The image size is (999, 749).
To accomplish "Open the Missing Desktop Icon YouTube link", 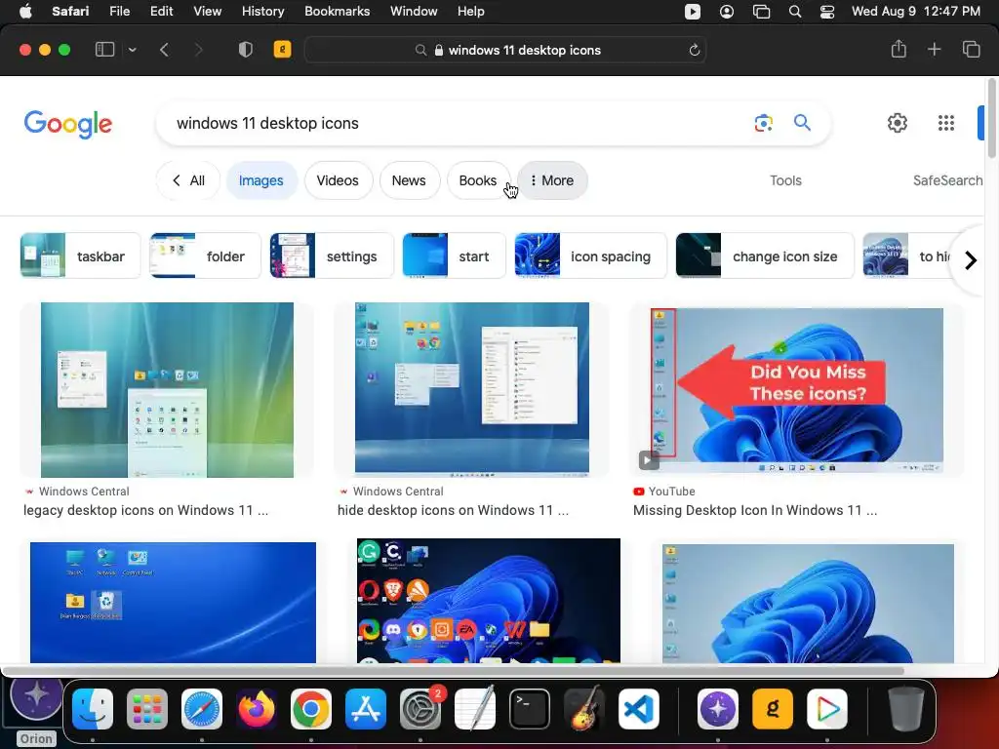I will [755, 510].
